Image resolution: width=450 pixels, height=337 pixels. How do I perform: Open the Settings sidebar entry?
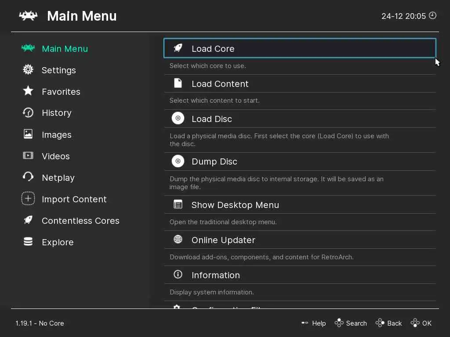pyautogui.click(x=59, y=70)
